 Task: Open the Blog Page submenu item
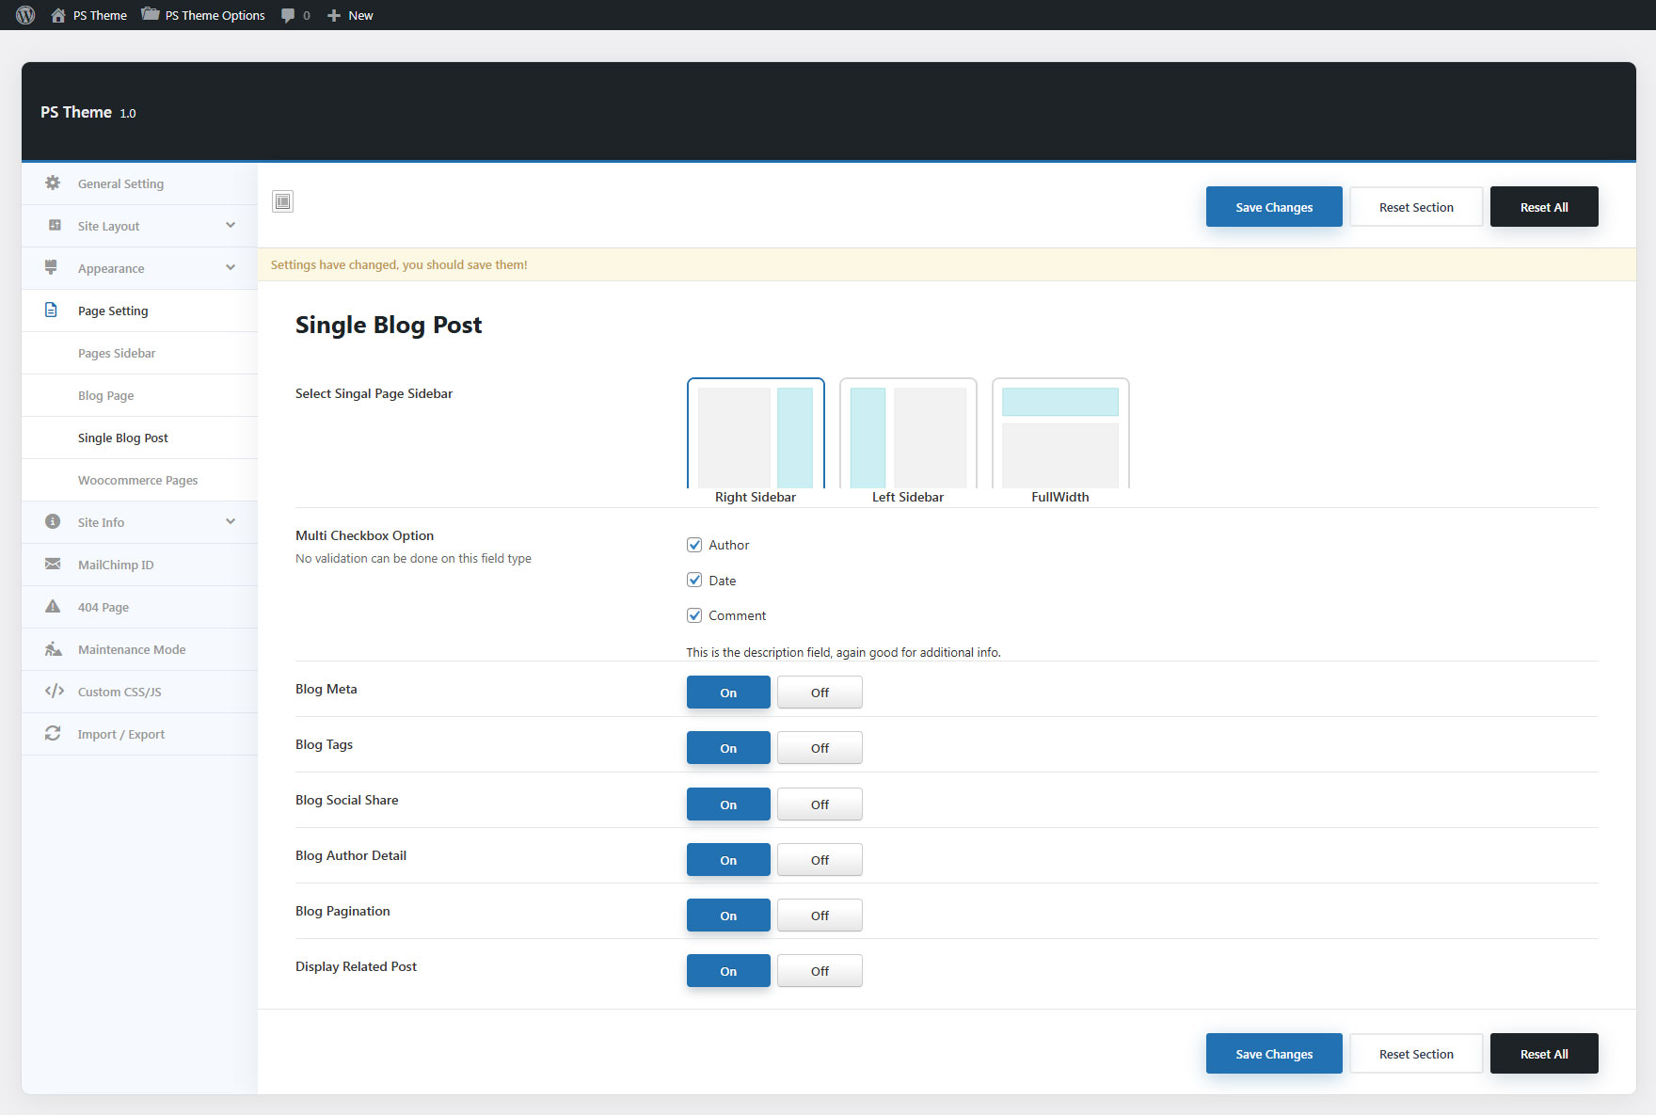point(105,395)
